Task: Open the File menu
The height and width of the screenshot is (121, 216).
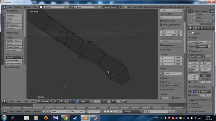Action: [x=10, y=7]
